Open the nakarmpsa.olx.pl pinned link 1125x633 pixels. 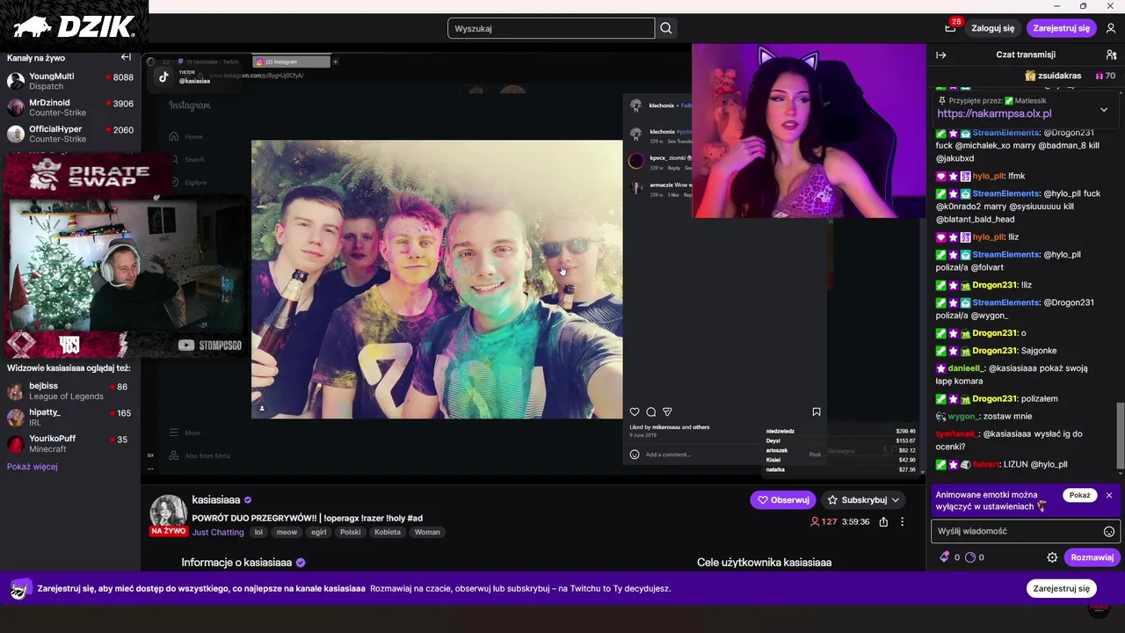coord(994,113)
